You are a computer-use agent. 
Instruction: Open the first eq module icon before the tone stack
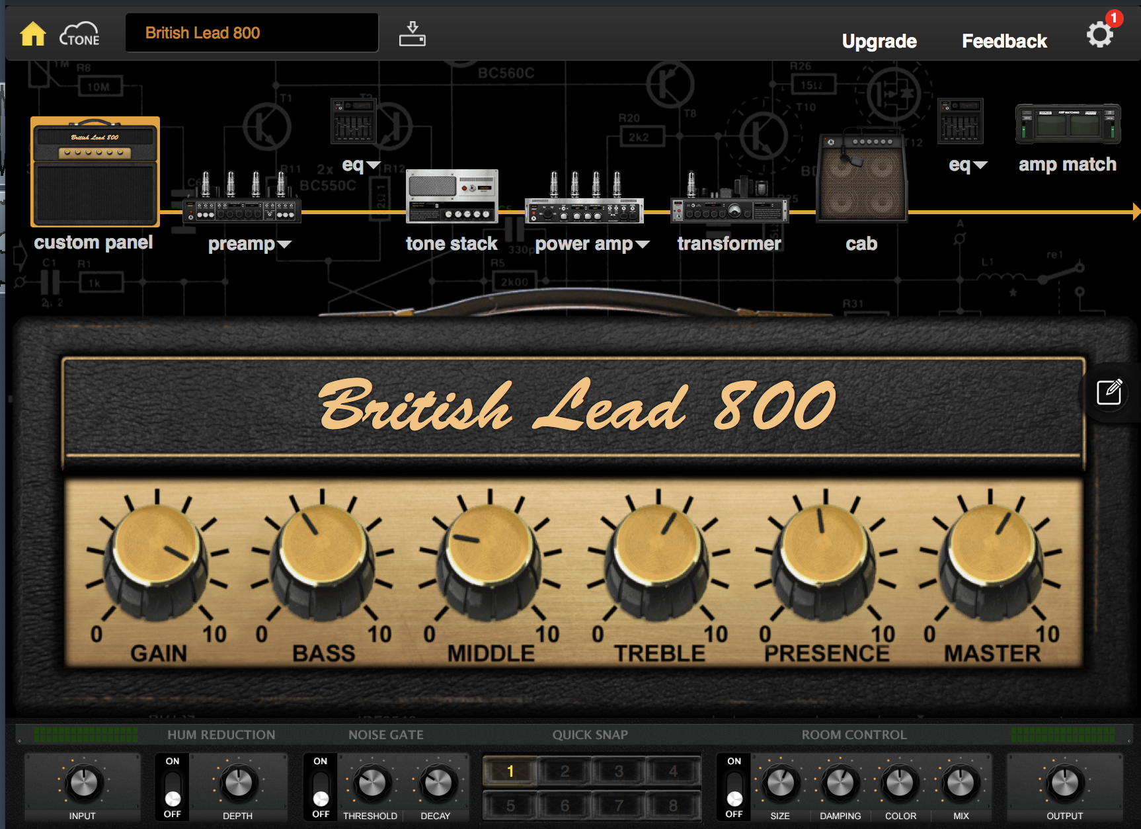353,121
